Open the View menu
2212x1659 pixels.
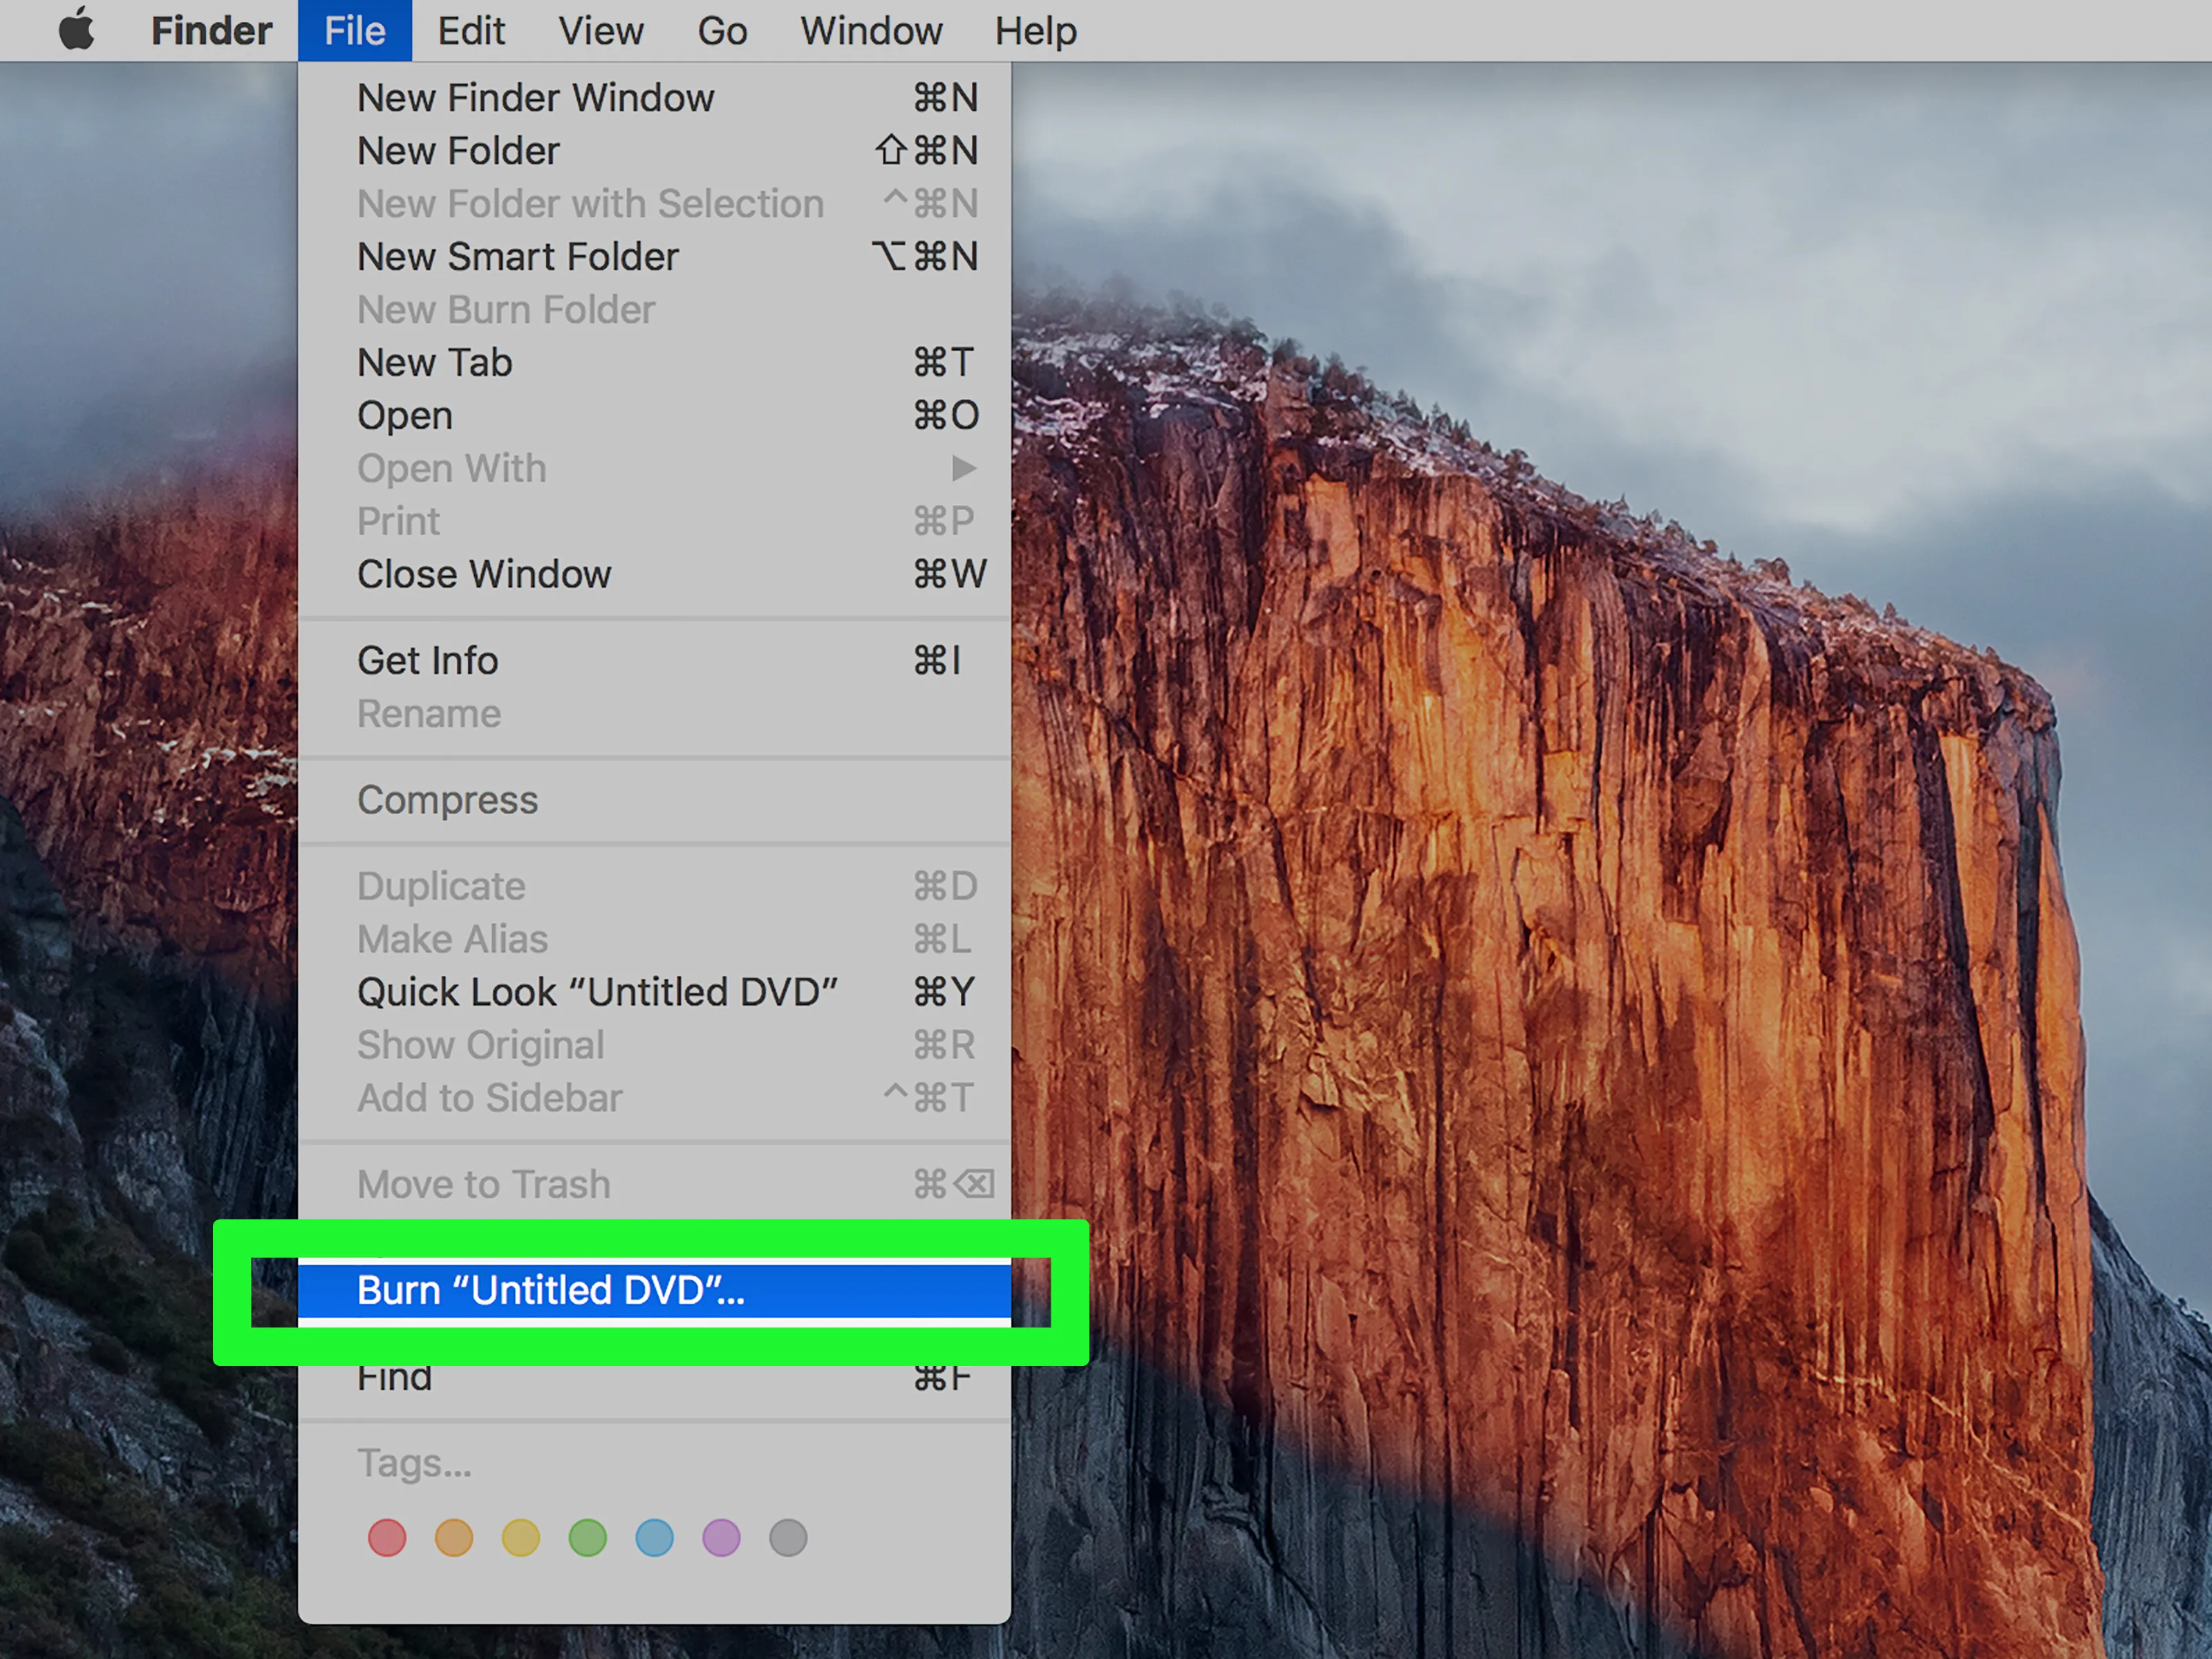tap(600, 31)
